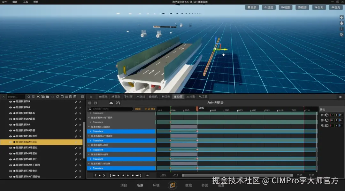Delete the 隧道拆解14A墙壁右 item with X icon
This screenshot has width=345, height=191.
pyautogui.click(x=80, y=154)
